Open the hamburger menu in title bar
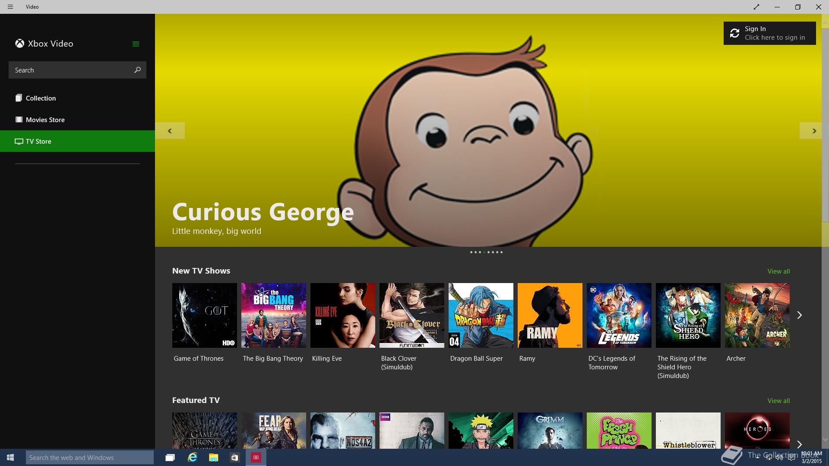829x466 pixels. pos(10,7)
